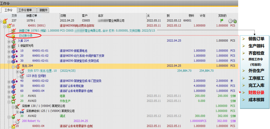Viewport: 270px width, 129px height.
Task: Expand the 采购单收料 125 node
Action: [18, 112]
